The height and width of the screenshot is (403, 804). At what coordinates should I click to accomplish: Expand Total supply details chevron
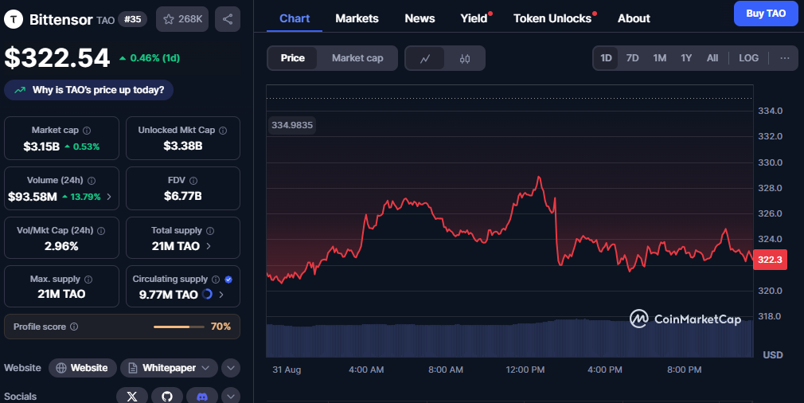[x=209, y=246]
